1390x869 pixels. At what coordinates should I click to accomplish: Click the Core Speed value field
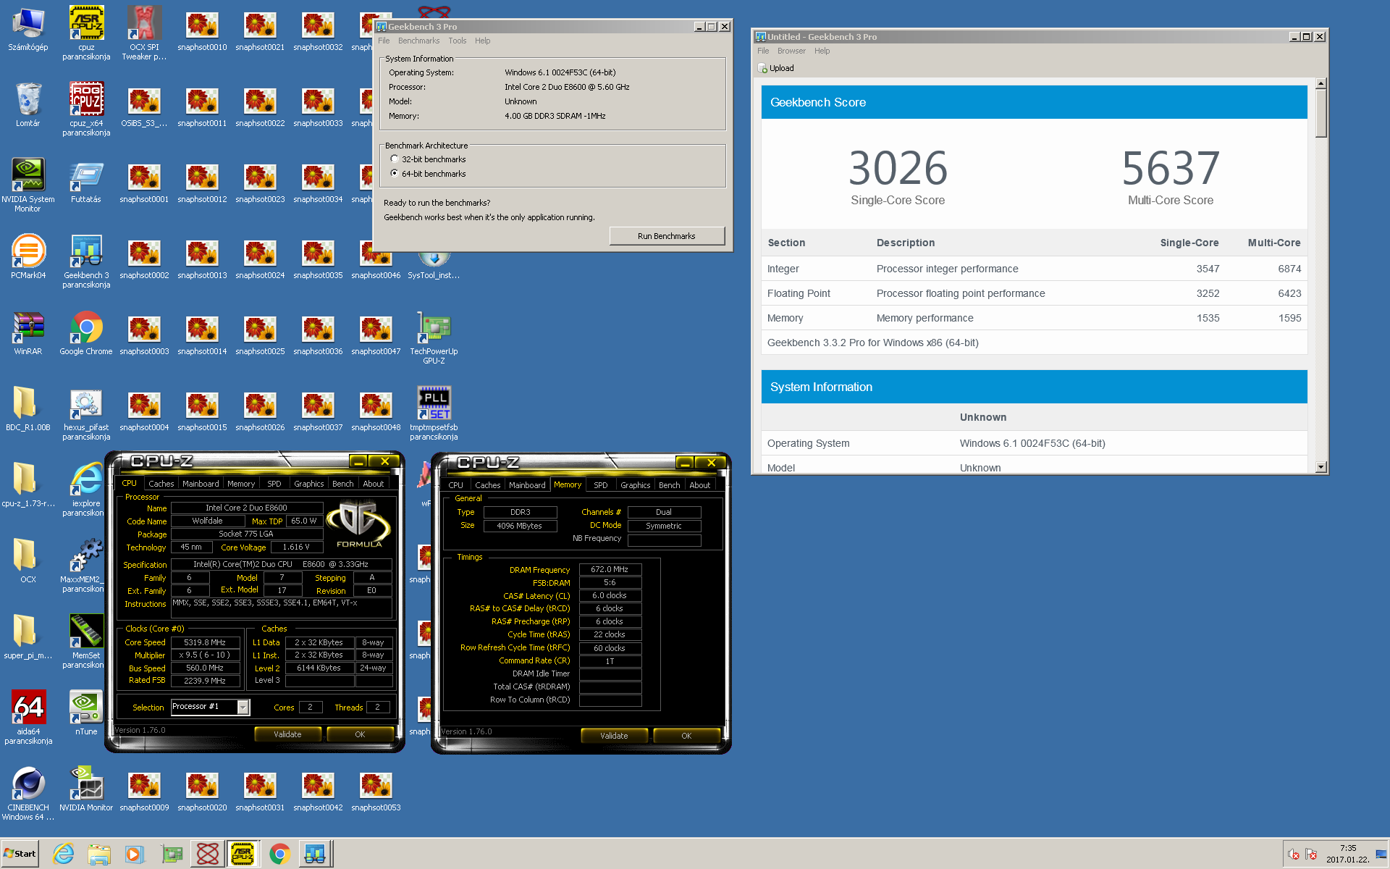[205, 642]
